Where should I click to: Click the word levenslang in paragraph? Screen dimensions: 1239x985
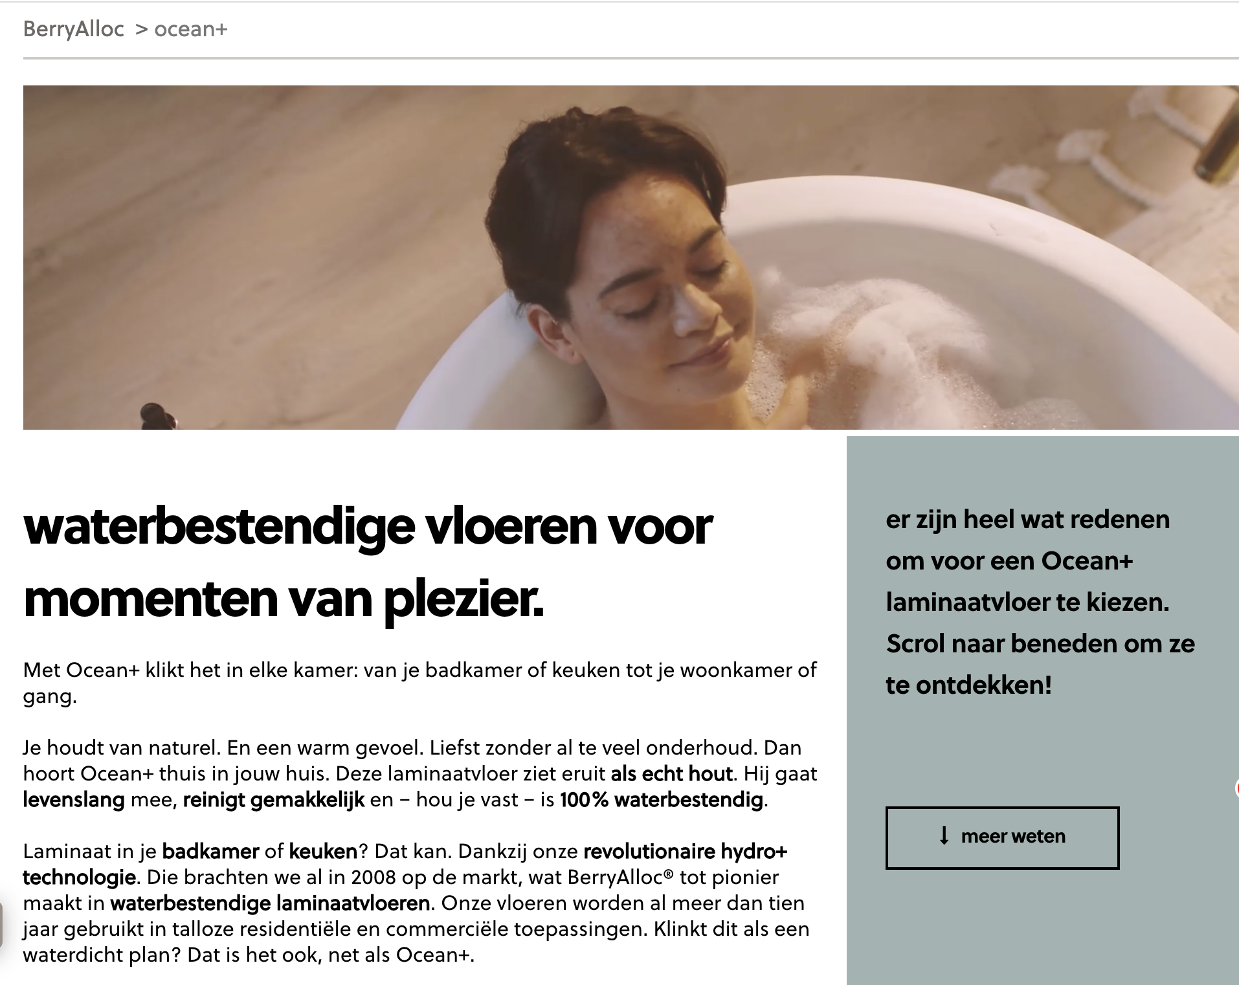pos(74,800)
